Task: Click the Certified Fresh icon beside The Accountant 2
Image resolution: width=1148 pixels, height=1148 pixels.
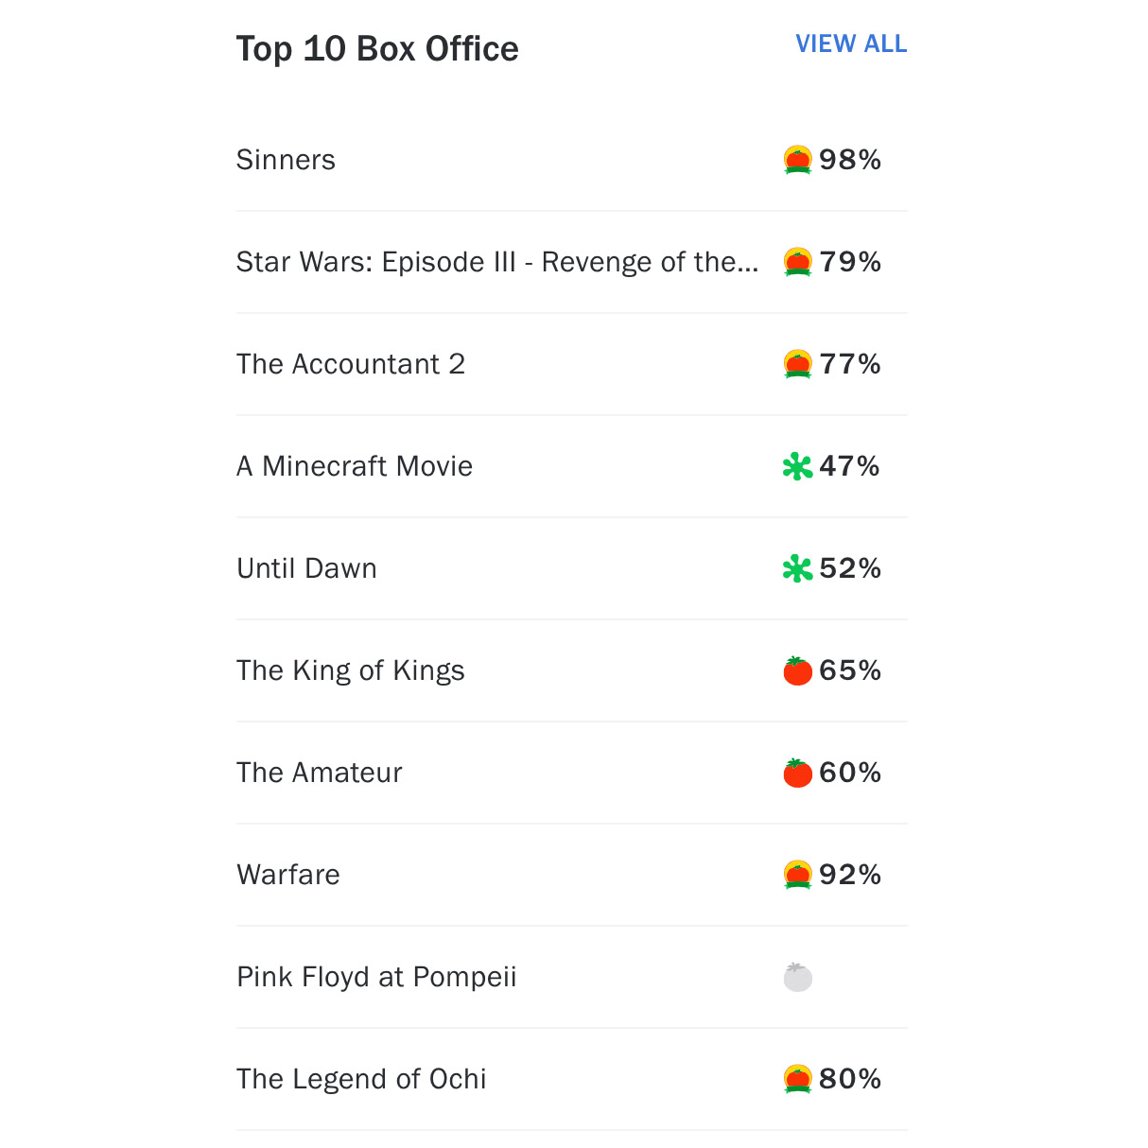Action: click(797, 364)
